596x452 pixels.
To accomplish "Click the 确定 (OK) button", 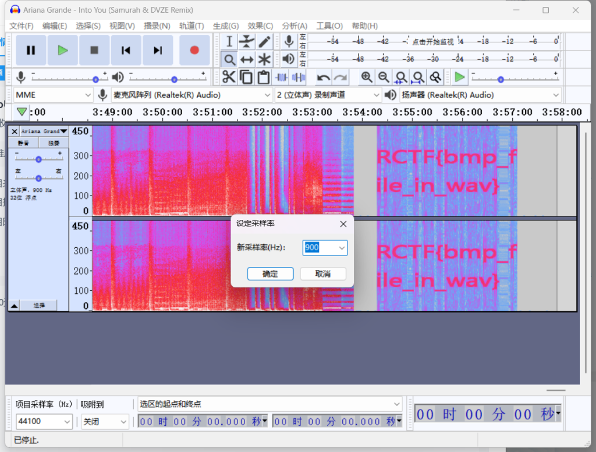I will pos(270,274).
